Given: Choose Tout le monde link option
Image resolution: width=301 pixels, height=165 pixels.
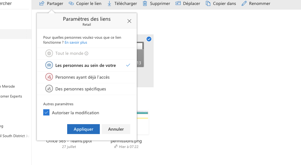Looking at the screenshot, I should [x=87, y=54].
